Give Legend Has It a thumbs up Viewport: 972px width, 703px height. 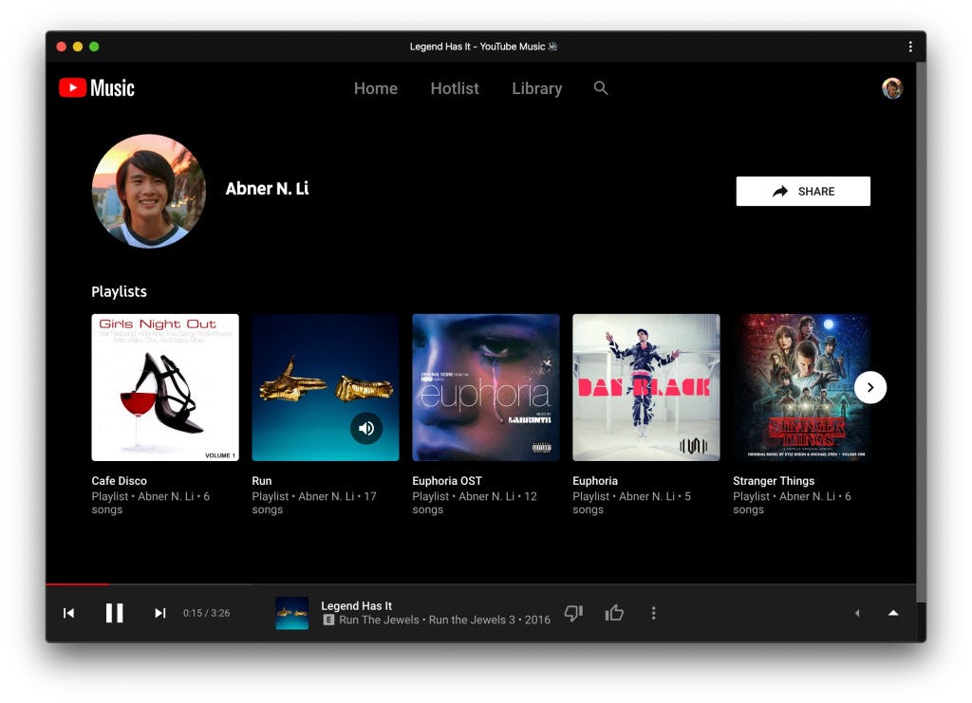click(x=613, y=613)
